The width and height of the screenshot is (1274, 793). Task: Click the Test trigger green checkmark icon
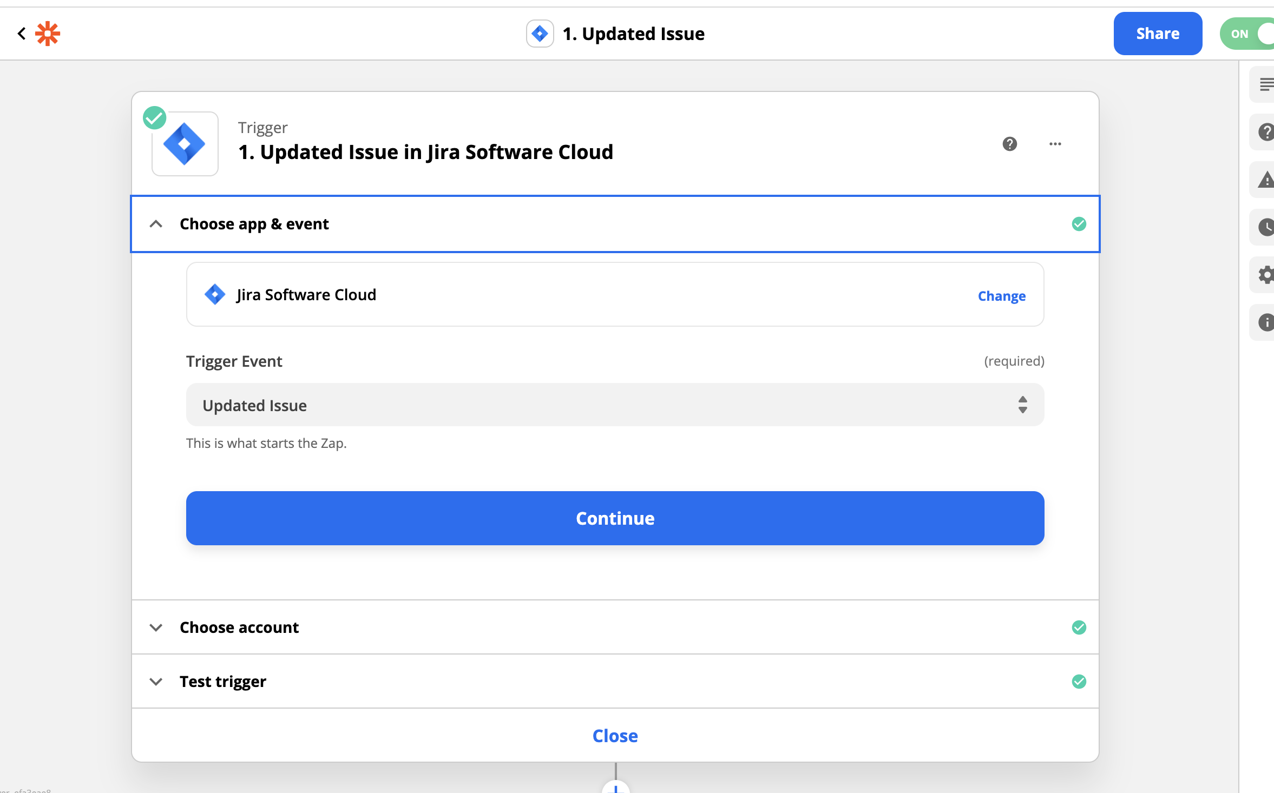(1079, 682)
